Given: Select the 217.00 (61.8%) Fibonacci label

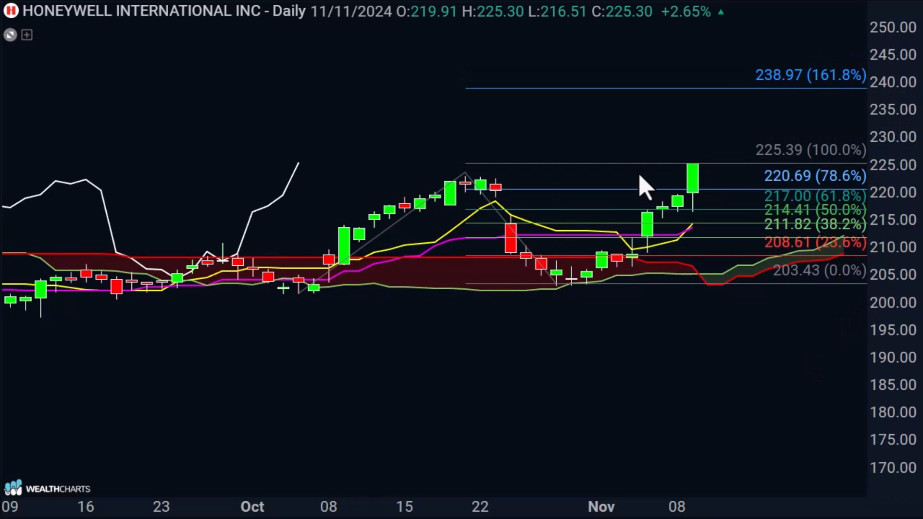Looking at the screenshot, I should click(815, 196).
